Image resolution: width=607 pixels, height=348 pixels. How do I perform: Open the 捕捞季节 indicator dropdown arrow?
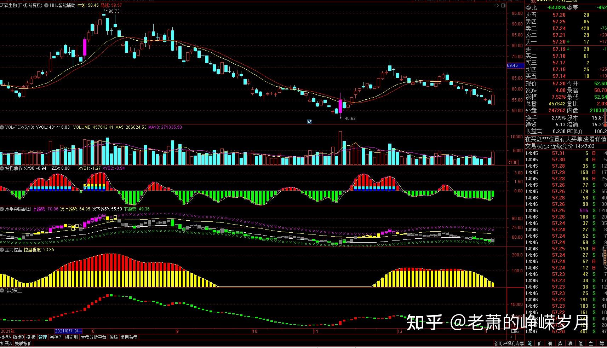pyautogui.click(x=2, y=168)
